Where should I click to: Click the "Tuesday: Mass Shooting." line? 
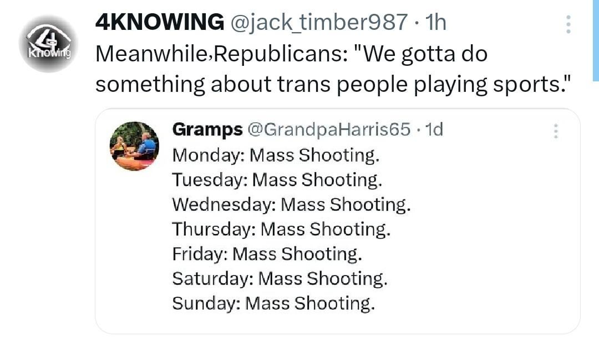277,180
